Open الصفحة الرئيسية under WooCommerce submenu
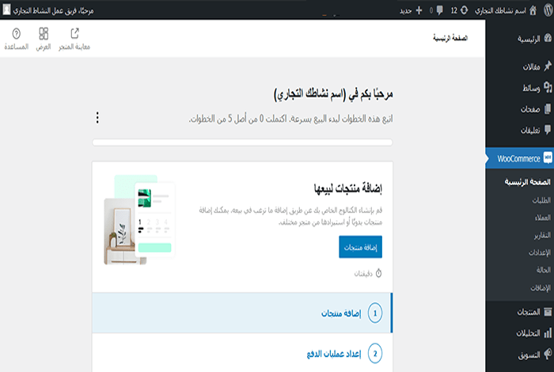Viewport: 554px width, 372px height. 527,182
